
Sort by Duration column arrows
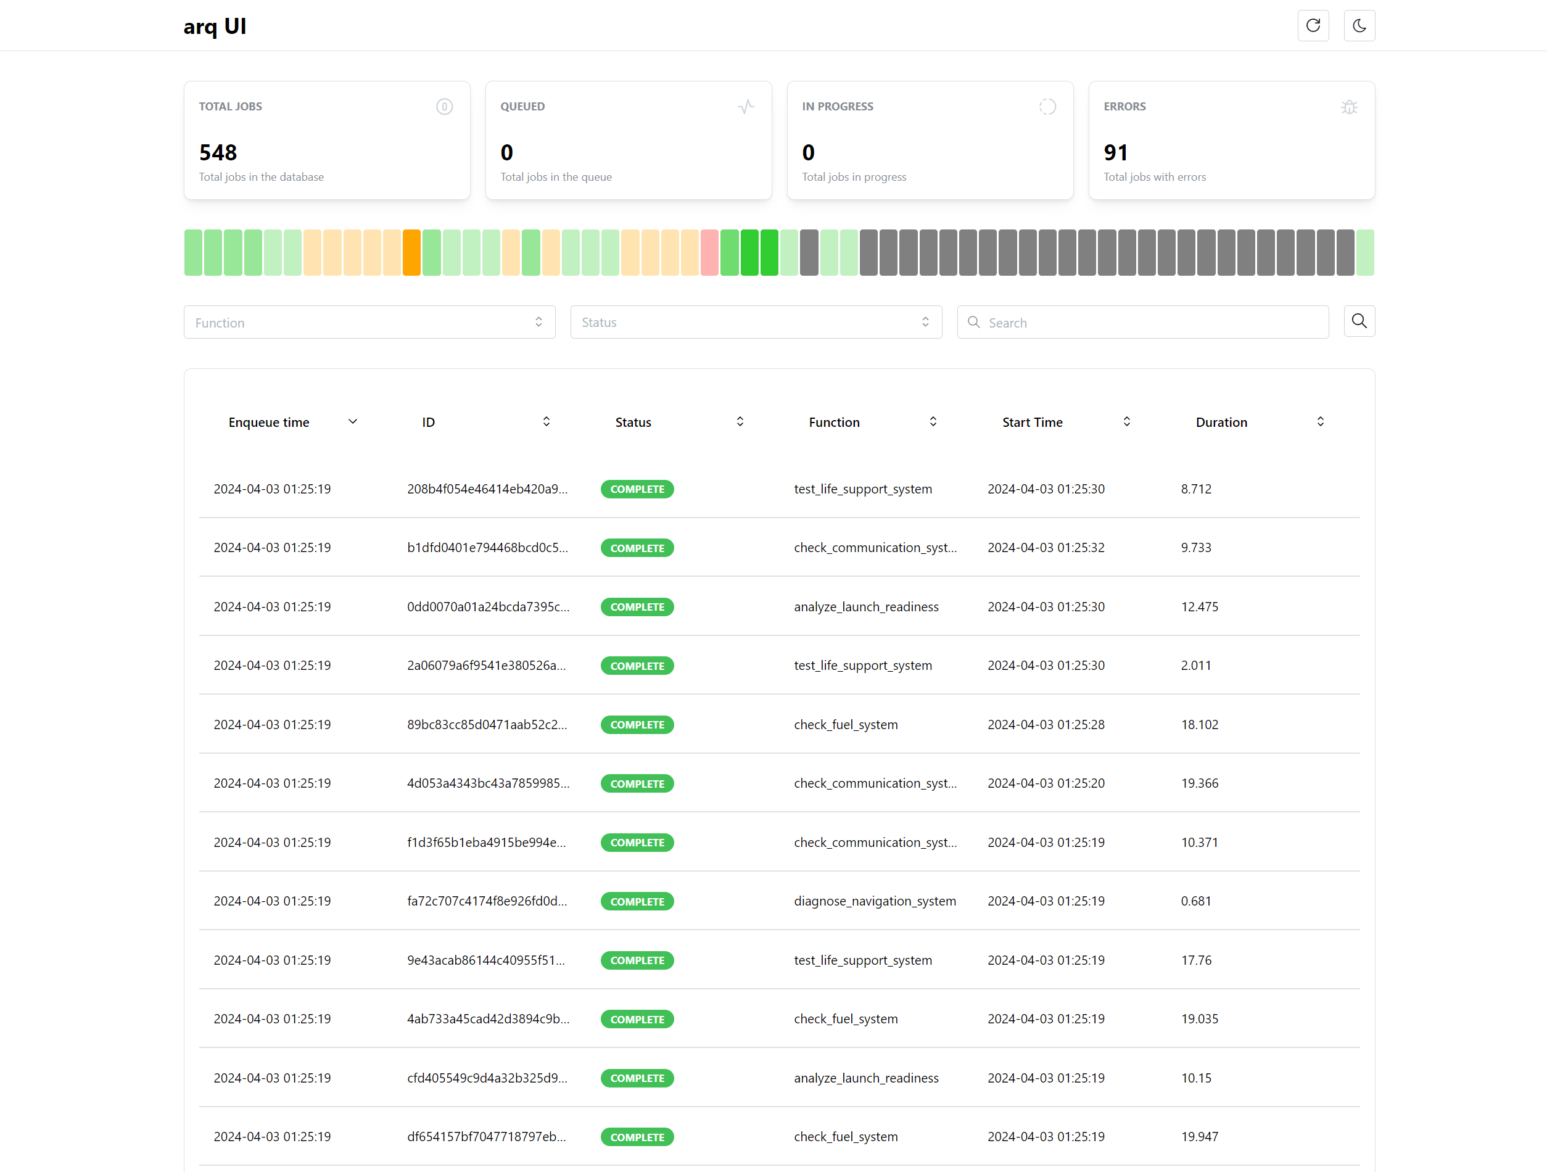coord(1320,422)
